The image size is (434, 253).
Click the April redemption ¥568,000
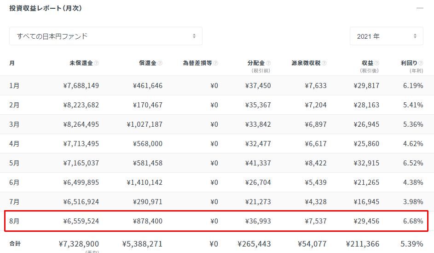pos(148,144)
